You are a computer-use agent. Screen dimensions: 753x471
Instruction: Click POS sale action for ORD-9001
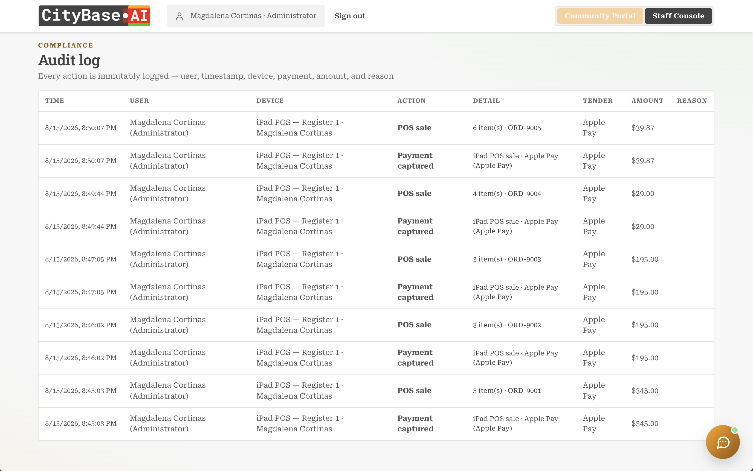tap(414, 391)
